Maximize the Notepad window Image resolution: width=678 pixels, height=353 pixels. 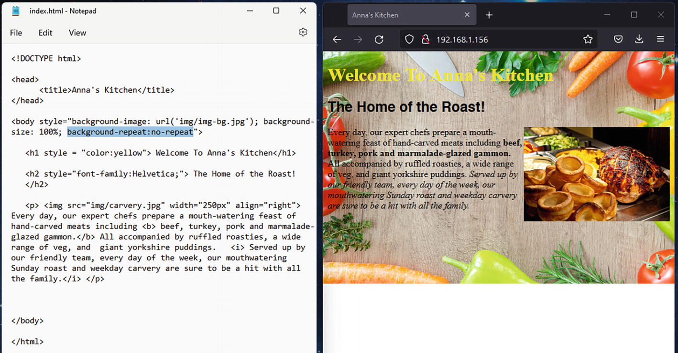click(x=276, y=11)
